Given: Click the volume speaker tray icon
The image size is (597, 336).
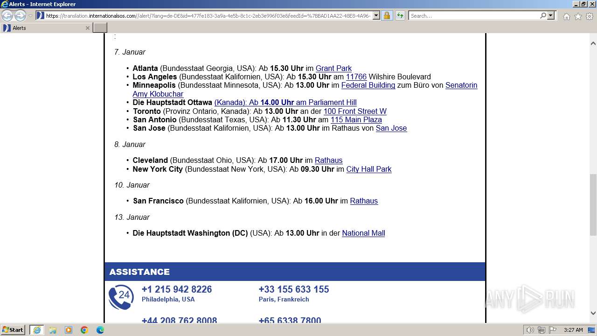Looking at the screenshot, I should [530, 330].
